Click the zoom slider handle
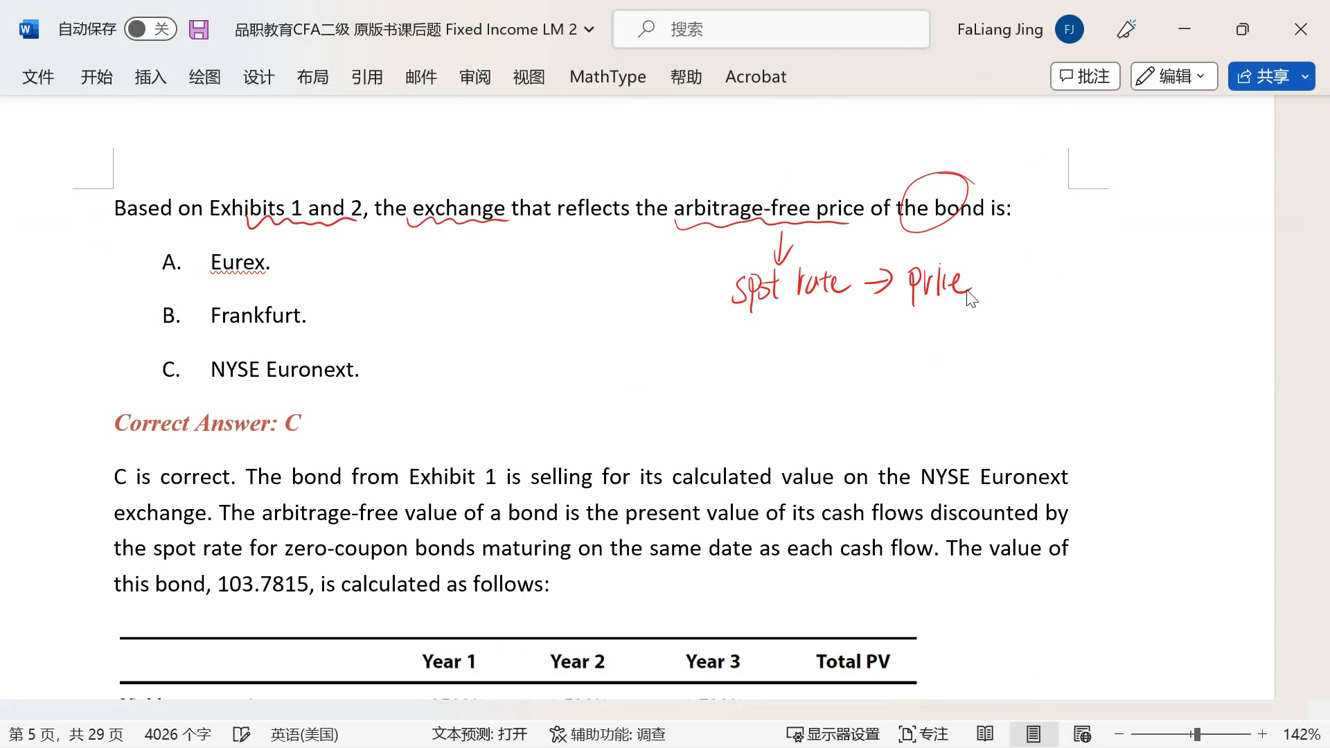 click(x=1196, y=734)
